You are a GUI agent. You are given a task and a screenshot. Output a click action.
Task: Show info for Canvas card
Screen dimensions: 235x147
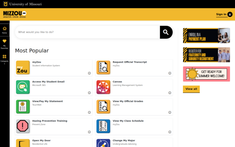point(170,93)
